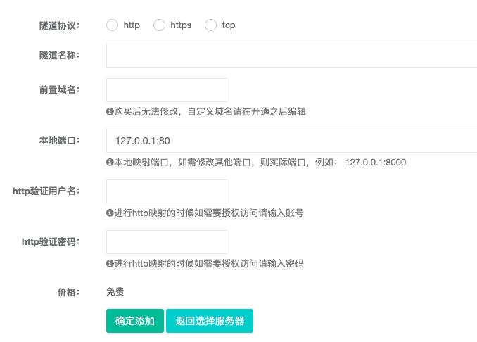The image size is (477, 342).
Task: Click the http验证用户名 label text
Action: coord(46,191)
